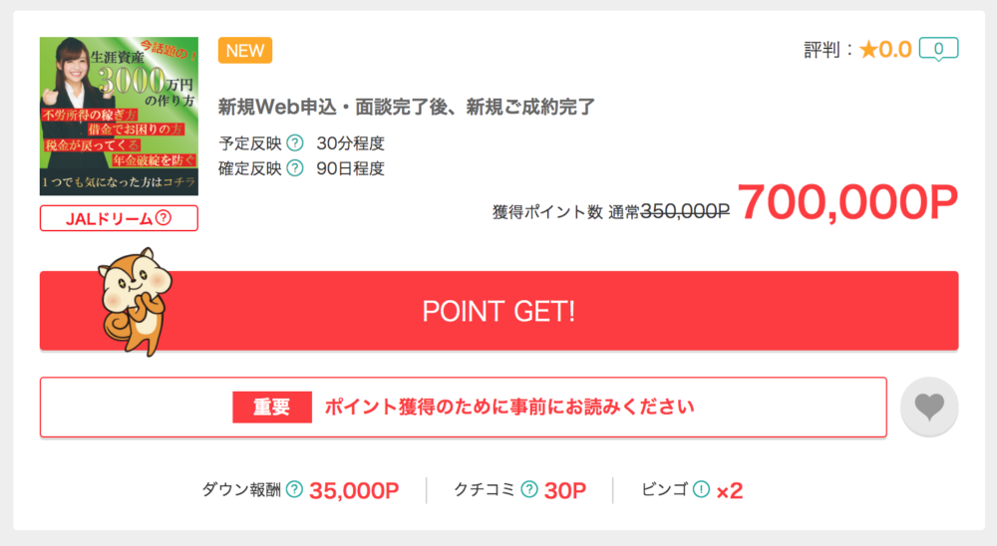Click the squirrel mascot character
Screen dimensions: 997x546
[136, 301]
